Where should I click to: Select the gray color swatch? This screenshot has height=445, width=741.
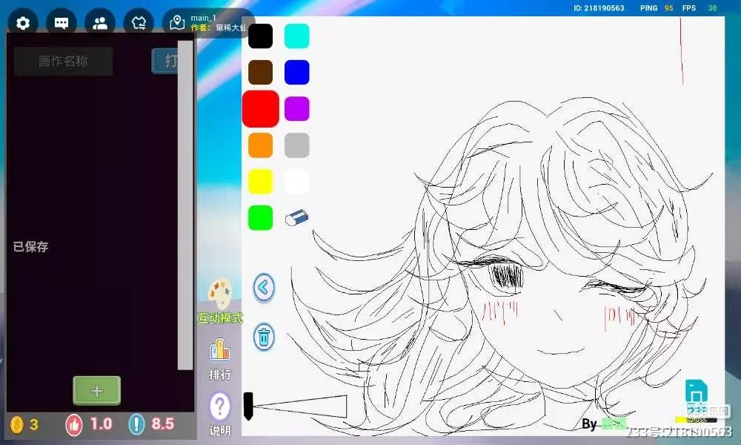(x=297, y=145)
